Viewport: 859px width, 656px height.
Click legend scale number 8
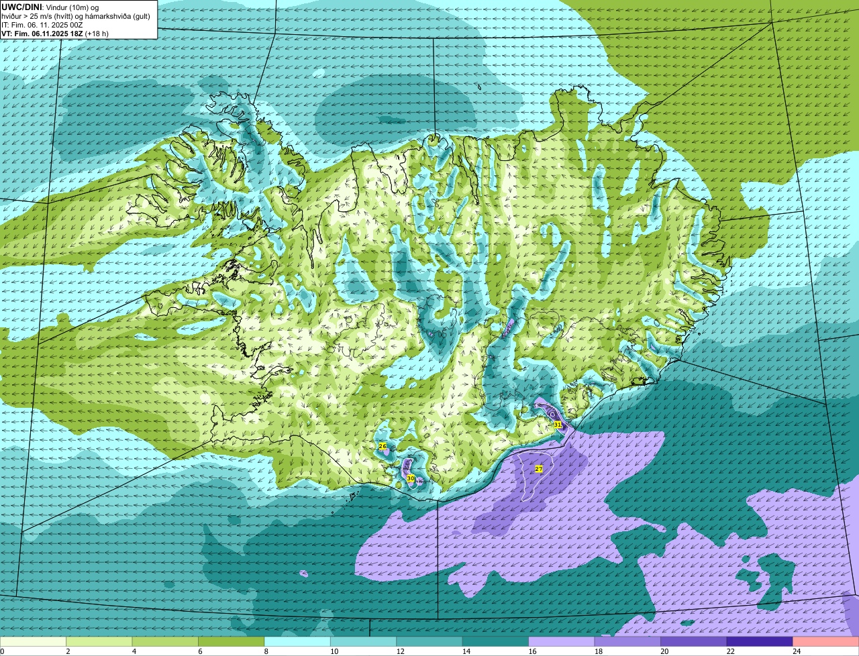266,651
